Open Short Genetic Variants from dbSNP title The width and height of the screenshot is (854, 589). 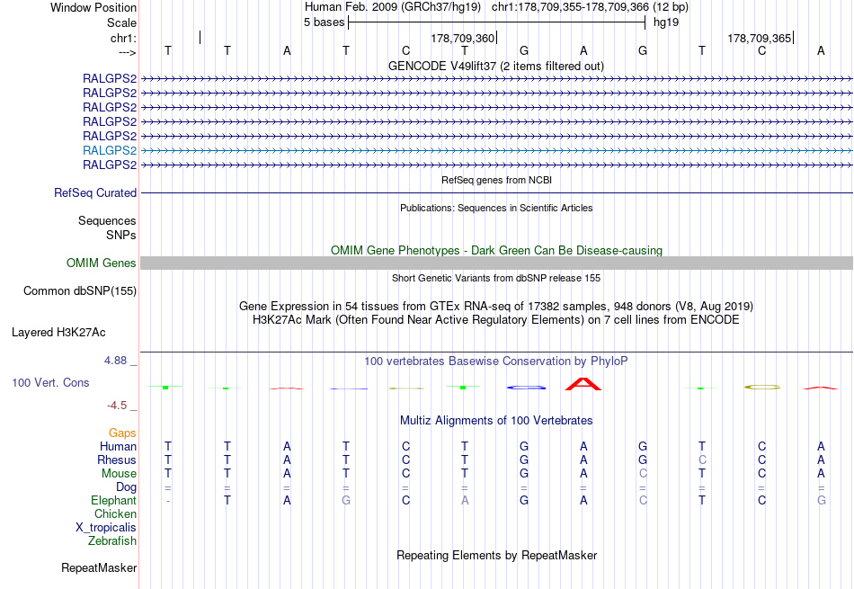(x=496, y=278)
